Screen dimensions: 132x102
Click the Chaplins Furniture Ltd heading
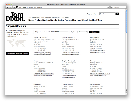pyautogui.click(x=69, y=61)
